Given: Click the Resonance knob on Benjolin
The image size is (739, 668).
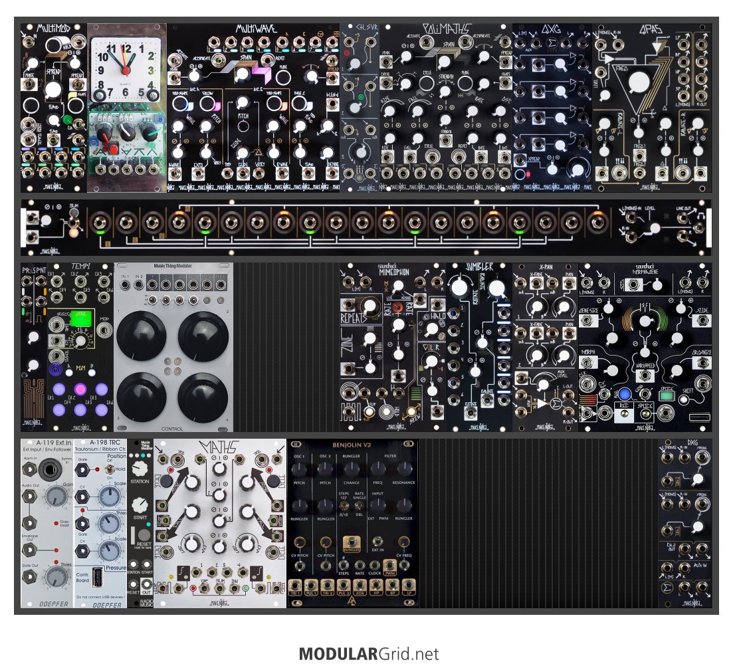Looking at the screenshot, I should pos(404,469).
